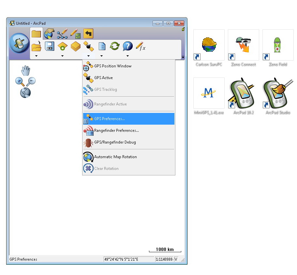Close the ArcPad window
Viewport: 297px width, 275px height.
tap(179, 23)
